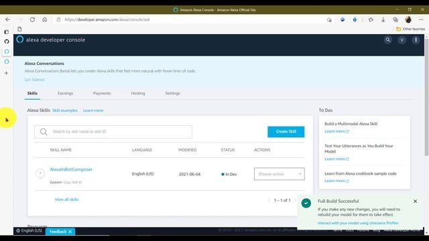Open the vertical dots menu in console header
The width and height of the screenshot is (429, 241).
click(416, 40)
